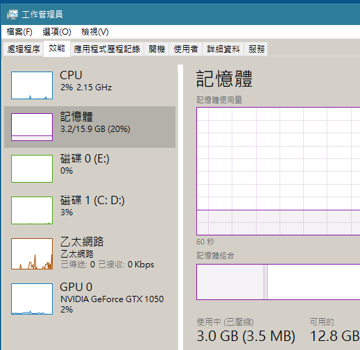Open the 檔案(F) menu
Screen dimensions: 360x350
(19, 32)
